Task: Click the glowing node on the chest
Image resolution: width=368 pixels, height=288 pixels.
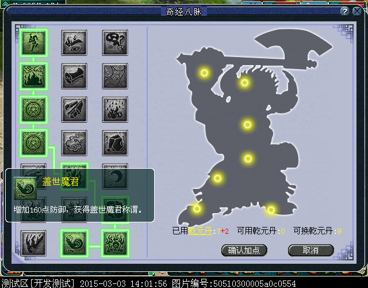Action: click(x=248, y=124)
